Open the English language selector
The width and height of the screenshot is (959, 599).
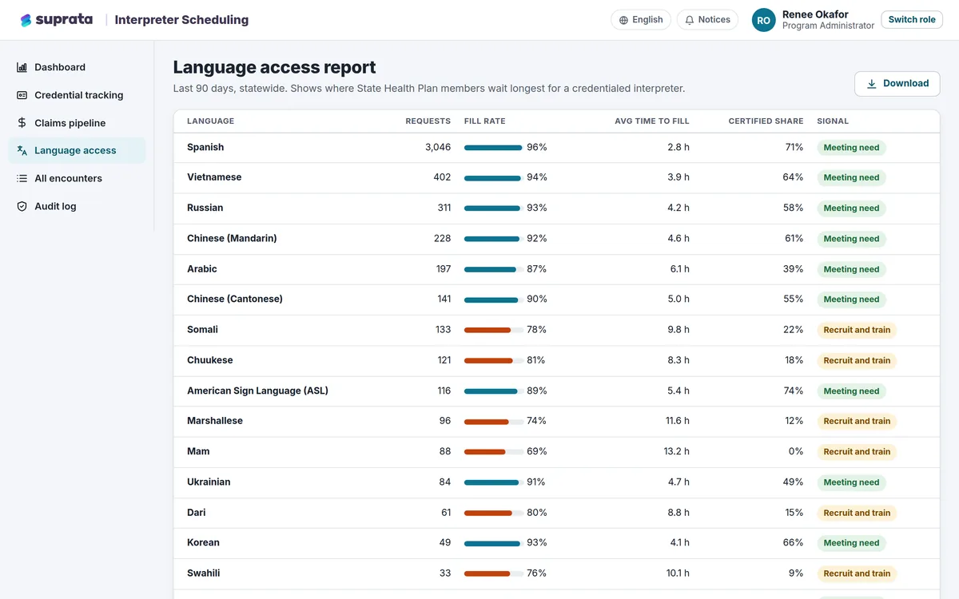click(641, 20)
